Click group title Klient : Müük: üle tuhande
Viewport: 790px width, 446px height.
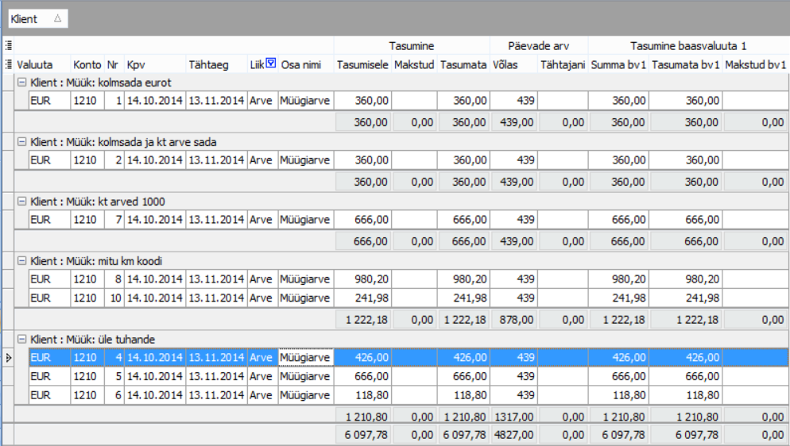pyautogui.click(x=93, y=340)
